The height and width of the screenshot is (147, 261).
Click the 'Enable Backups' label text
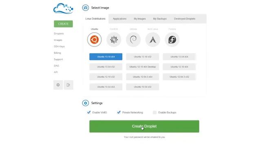click(x=167, y=113)
